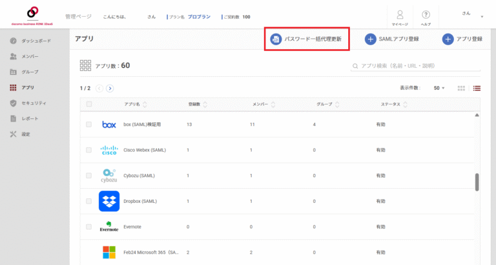Click the box app logo
The width and height of the screenshot is (496, 265).
click(x=109, y=124)
